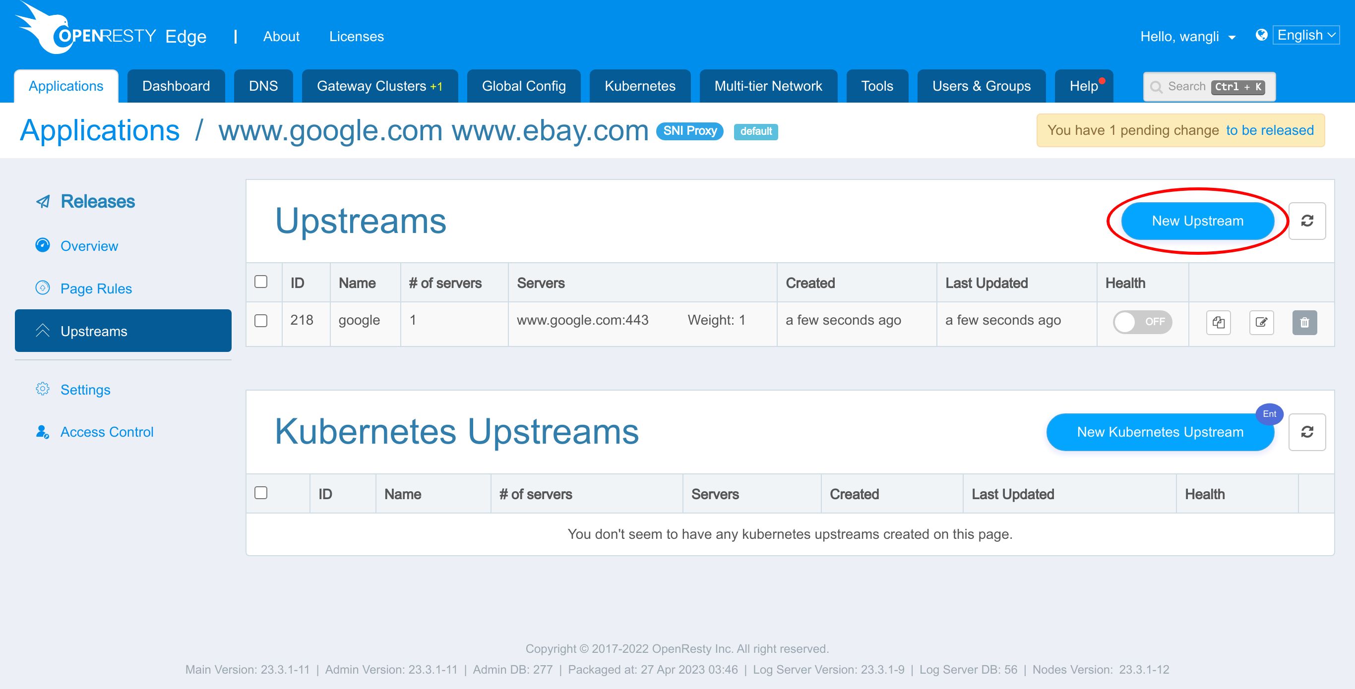Screen dimensions: 1355x689
Task: Check the select-all checkbox in Kubernetes Upstreams
Action: 261,493
